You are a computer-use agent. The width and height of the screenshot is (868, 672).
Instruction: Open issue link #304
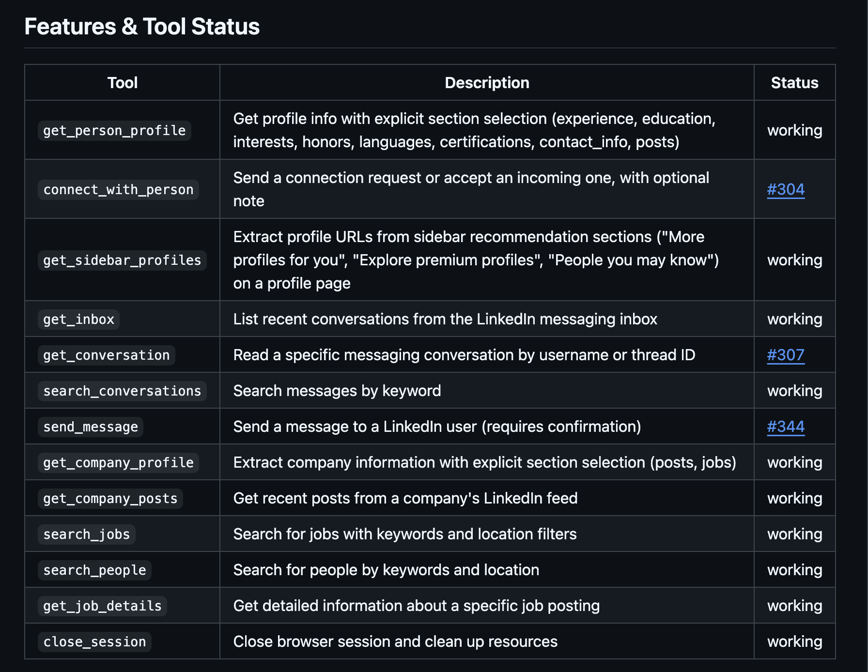[x=786, y=189]
